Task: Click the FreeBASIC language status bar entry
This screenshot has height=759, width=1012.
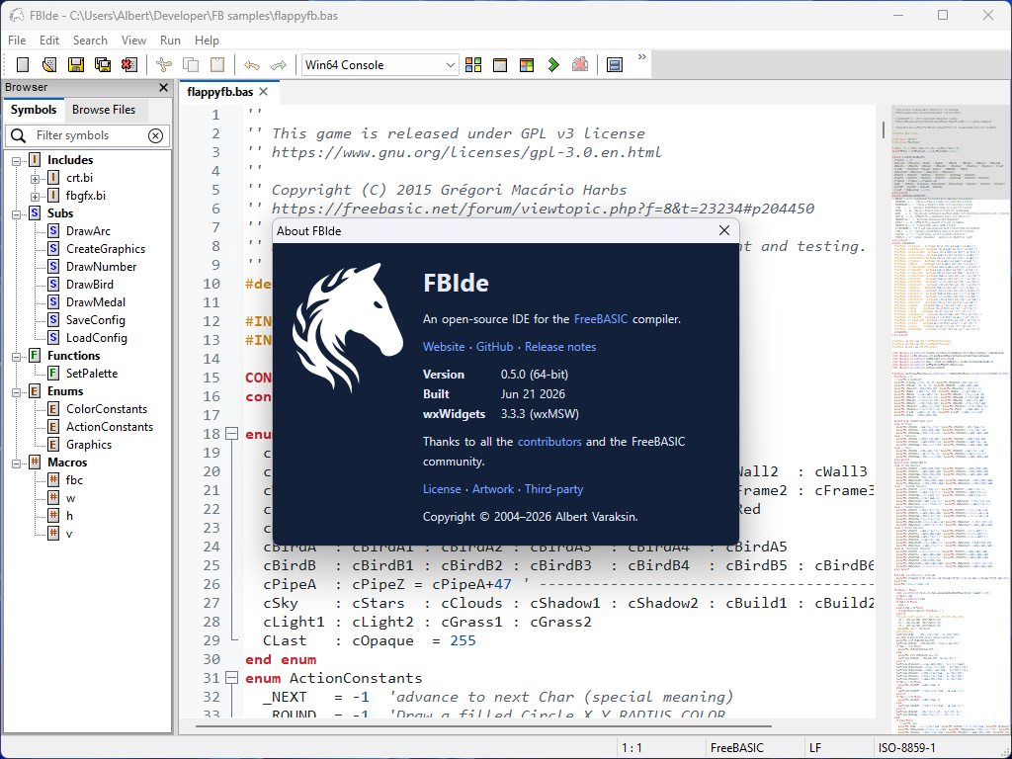Action: [x=737, y=747]
